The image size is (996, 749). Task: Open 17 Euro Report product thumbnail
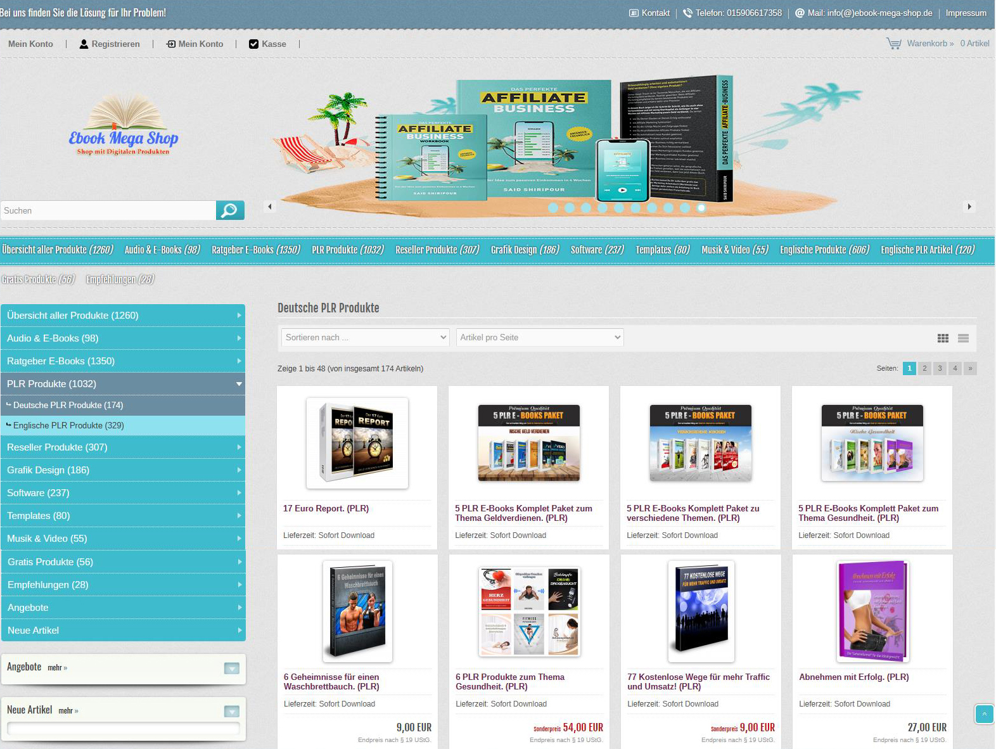pos(357,443)
